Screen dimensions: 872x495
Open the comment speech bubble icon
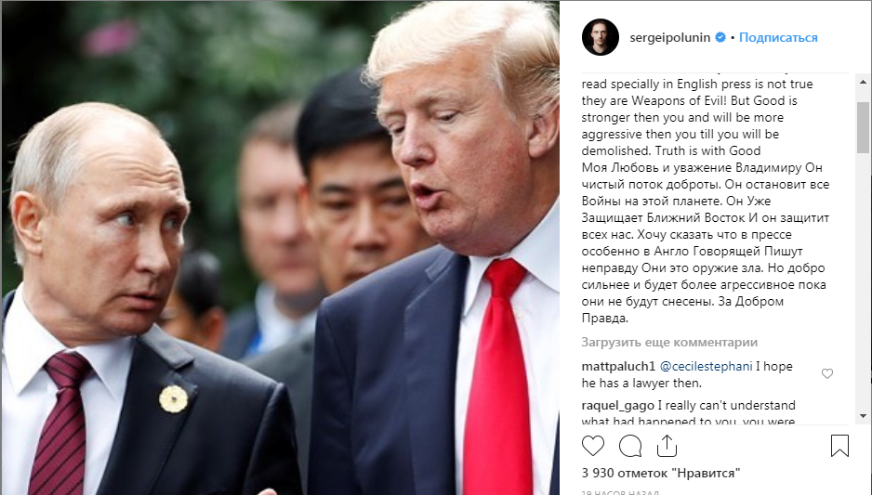pos(630,446)
